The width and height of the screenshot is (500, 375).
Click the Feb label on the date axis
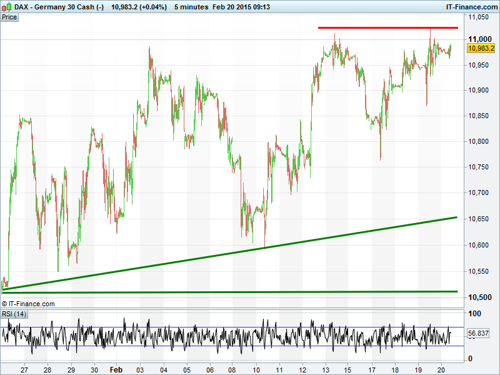tap(117, 369)
